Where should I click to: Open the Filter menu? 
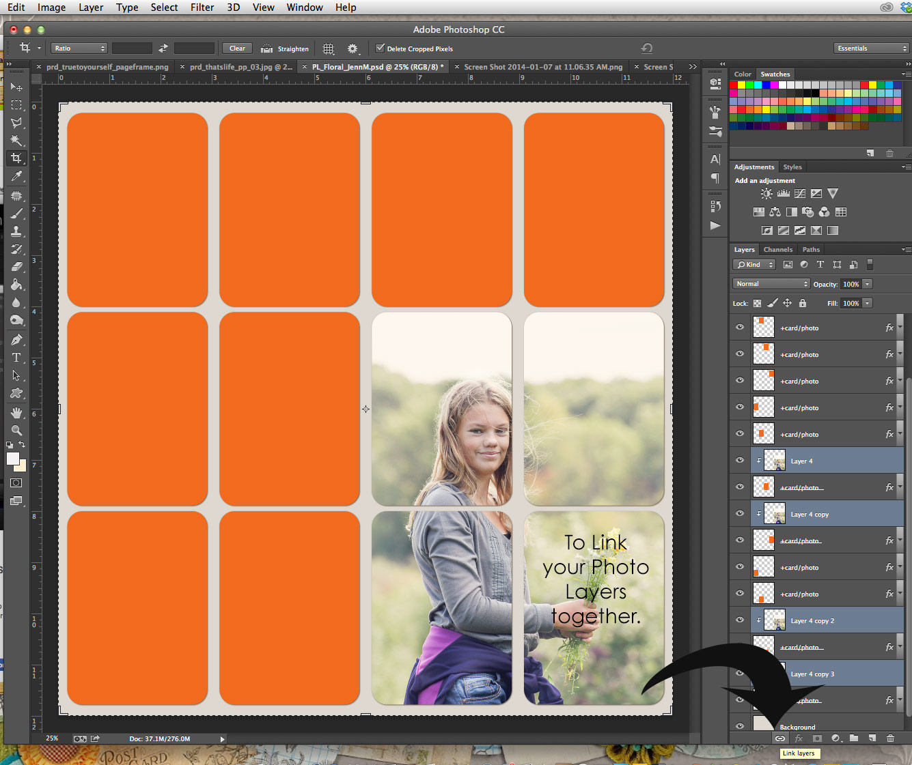[202, 8]
